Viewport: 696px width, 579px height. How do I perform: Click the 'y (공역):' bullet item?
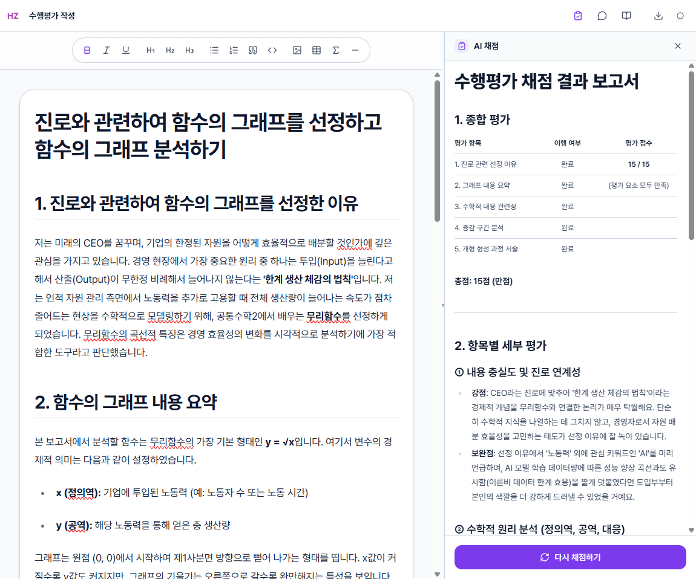[143, 525]
